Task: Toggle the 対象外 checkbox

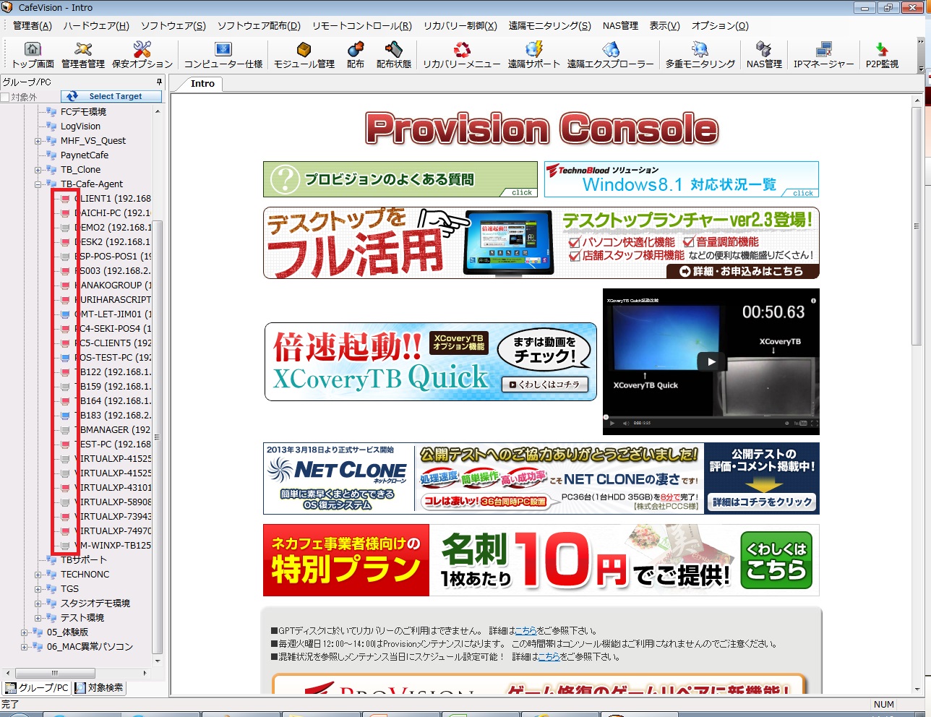Action: point(5,97)
